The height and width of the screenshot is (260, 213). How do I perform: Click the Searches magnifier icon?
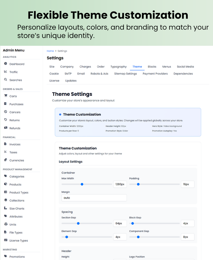[6, 80]
